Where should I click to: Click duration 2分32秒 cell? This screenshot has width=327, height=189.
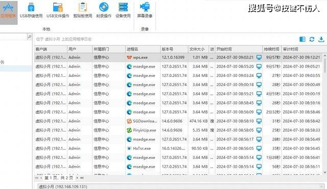273,112
